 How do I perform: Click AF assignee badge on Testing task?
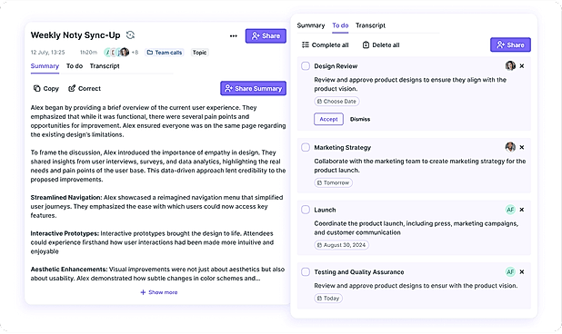click(x=510, y=271)
